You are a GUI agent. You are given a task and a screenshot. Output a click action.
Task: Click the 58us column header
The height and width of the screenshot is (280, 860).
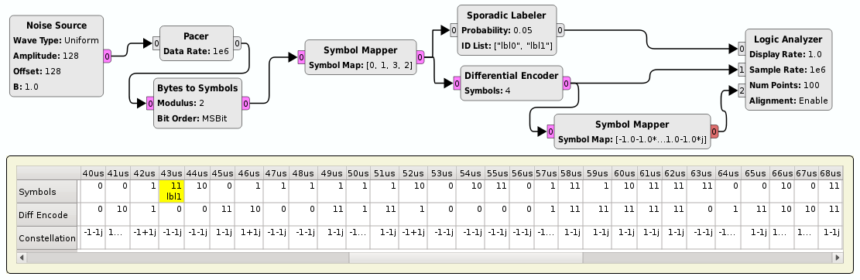click(571, 173)
